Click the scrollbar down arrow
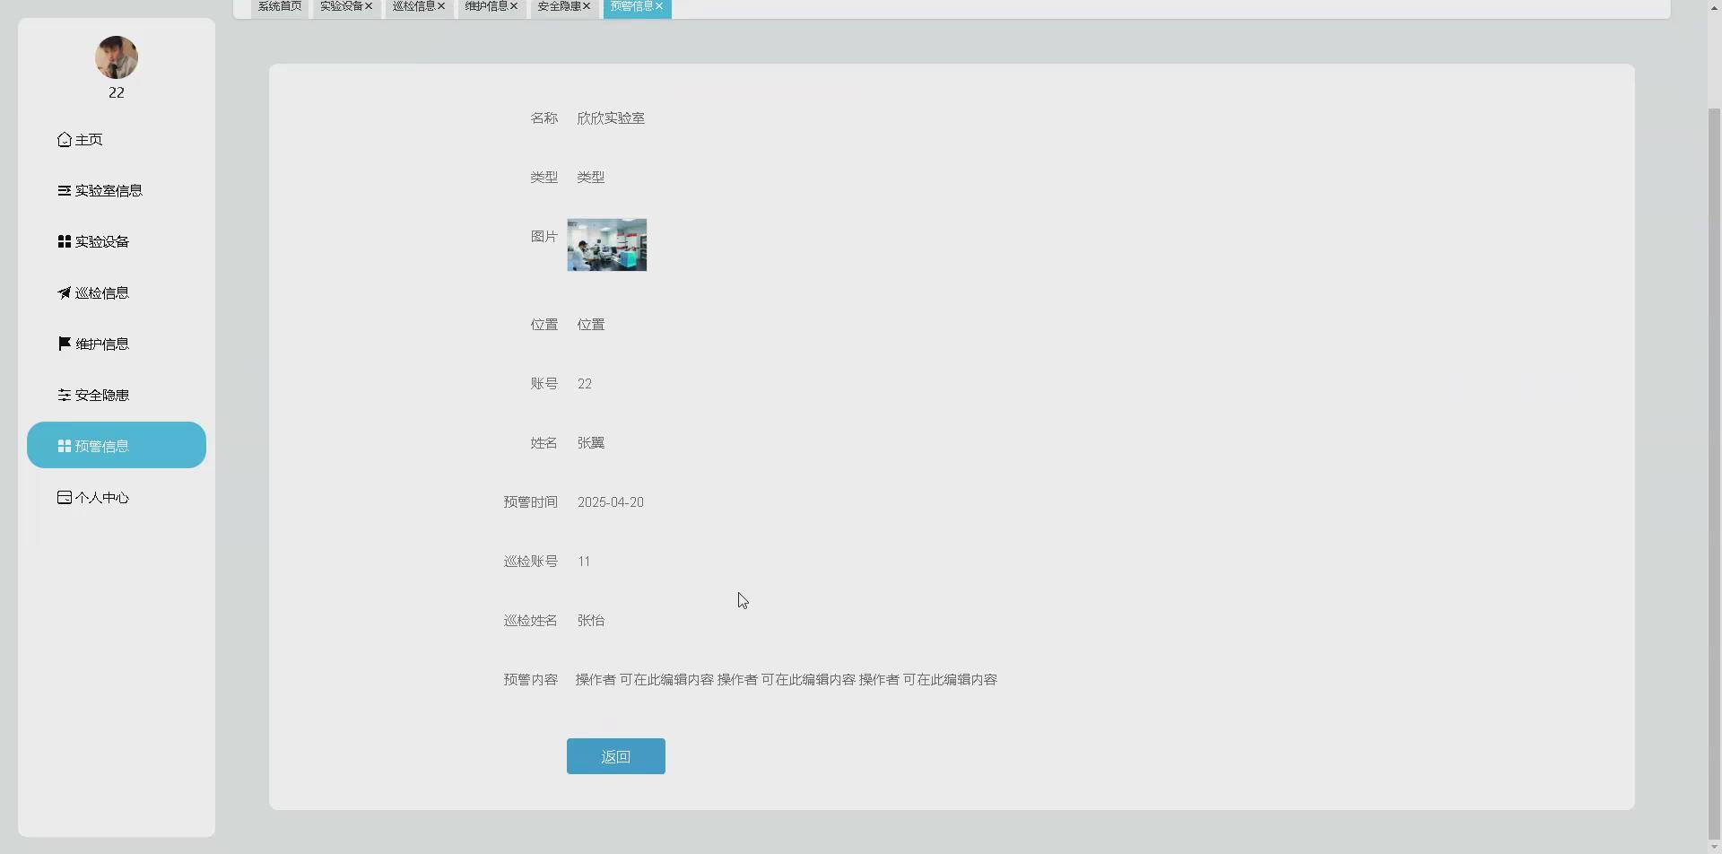 pos(1714,847)
